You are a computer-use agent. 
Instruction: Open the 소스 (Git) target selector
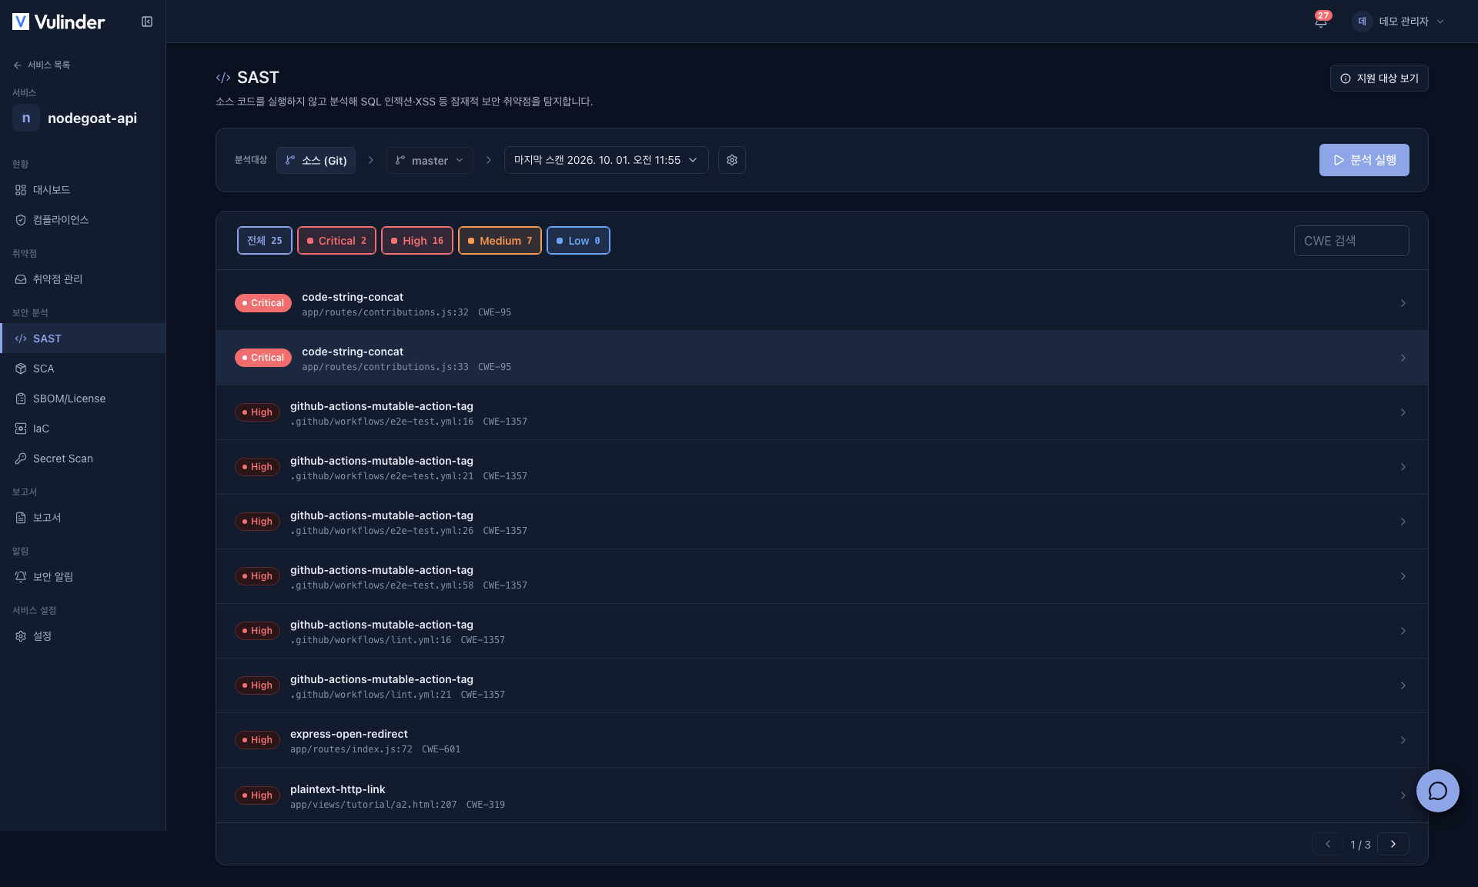tap(316, 160)
